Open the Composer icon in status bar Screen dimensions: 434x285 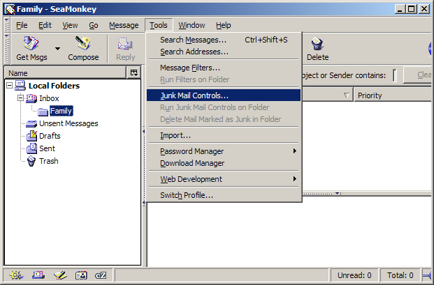coord(60,276)
